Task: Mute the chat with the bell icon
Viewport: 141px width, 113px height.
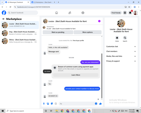Action: (x=117, y=38)
